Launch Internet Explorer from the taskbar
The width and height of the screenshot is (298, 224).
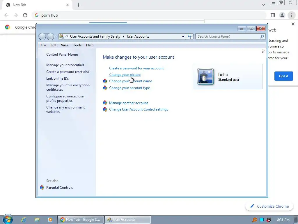point(23,220)
